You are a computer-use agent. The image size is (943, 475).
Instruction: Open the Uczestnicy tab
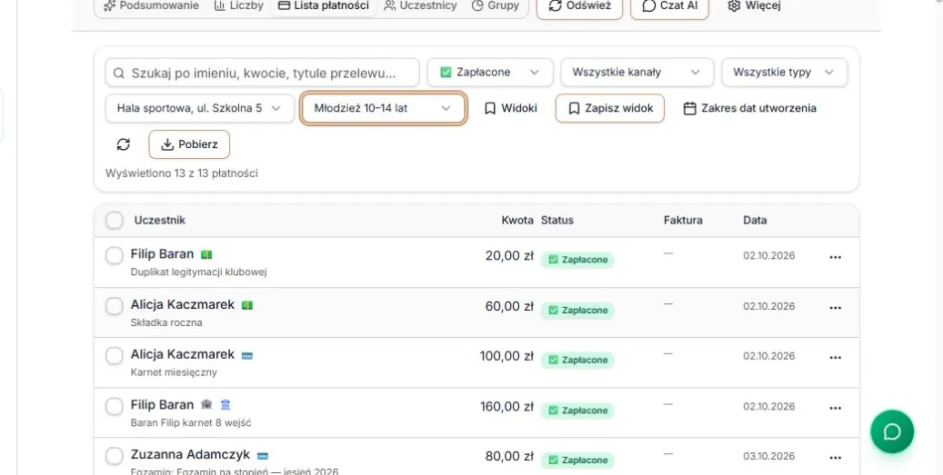click(x=420, y=5)
